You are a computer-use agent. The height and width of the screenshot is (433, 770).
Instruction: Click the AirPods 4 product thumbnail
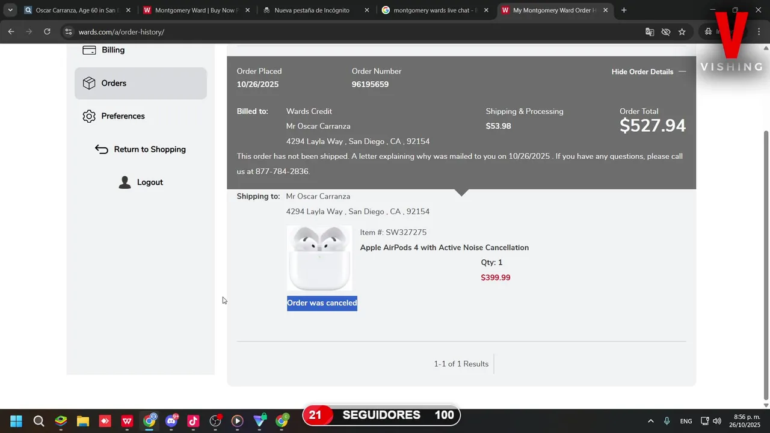319,258
